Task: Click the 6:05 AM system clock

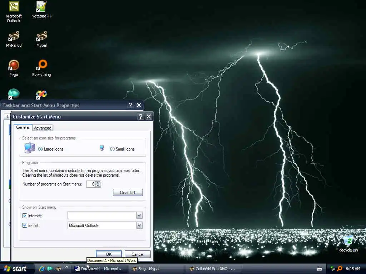Action: tap(353, 269)
